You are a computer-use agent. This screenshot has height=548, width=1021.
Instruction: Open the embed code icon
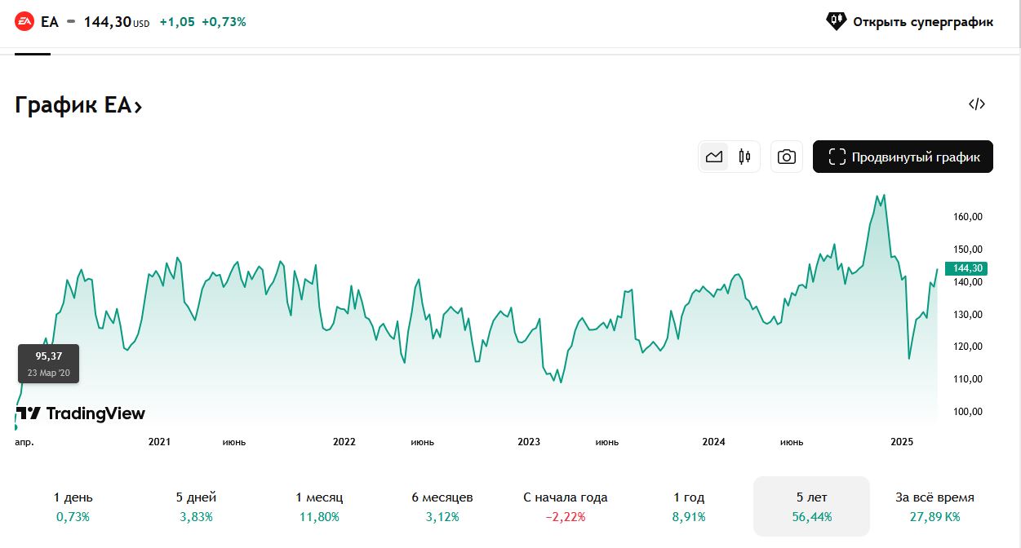977,104
